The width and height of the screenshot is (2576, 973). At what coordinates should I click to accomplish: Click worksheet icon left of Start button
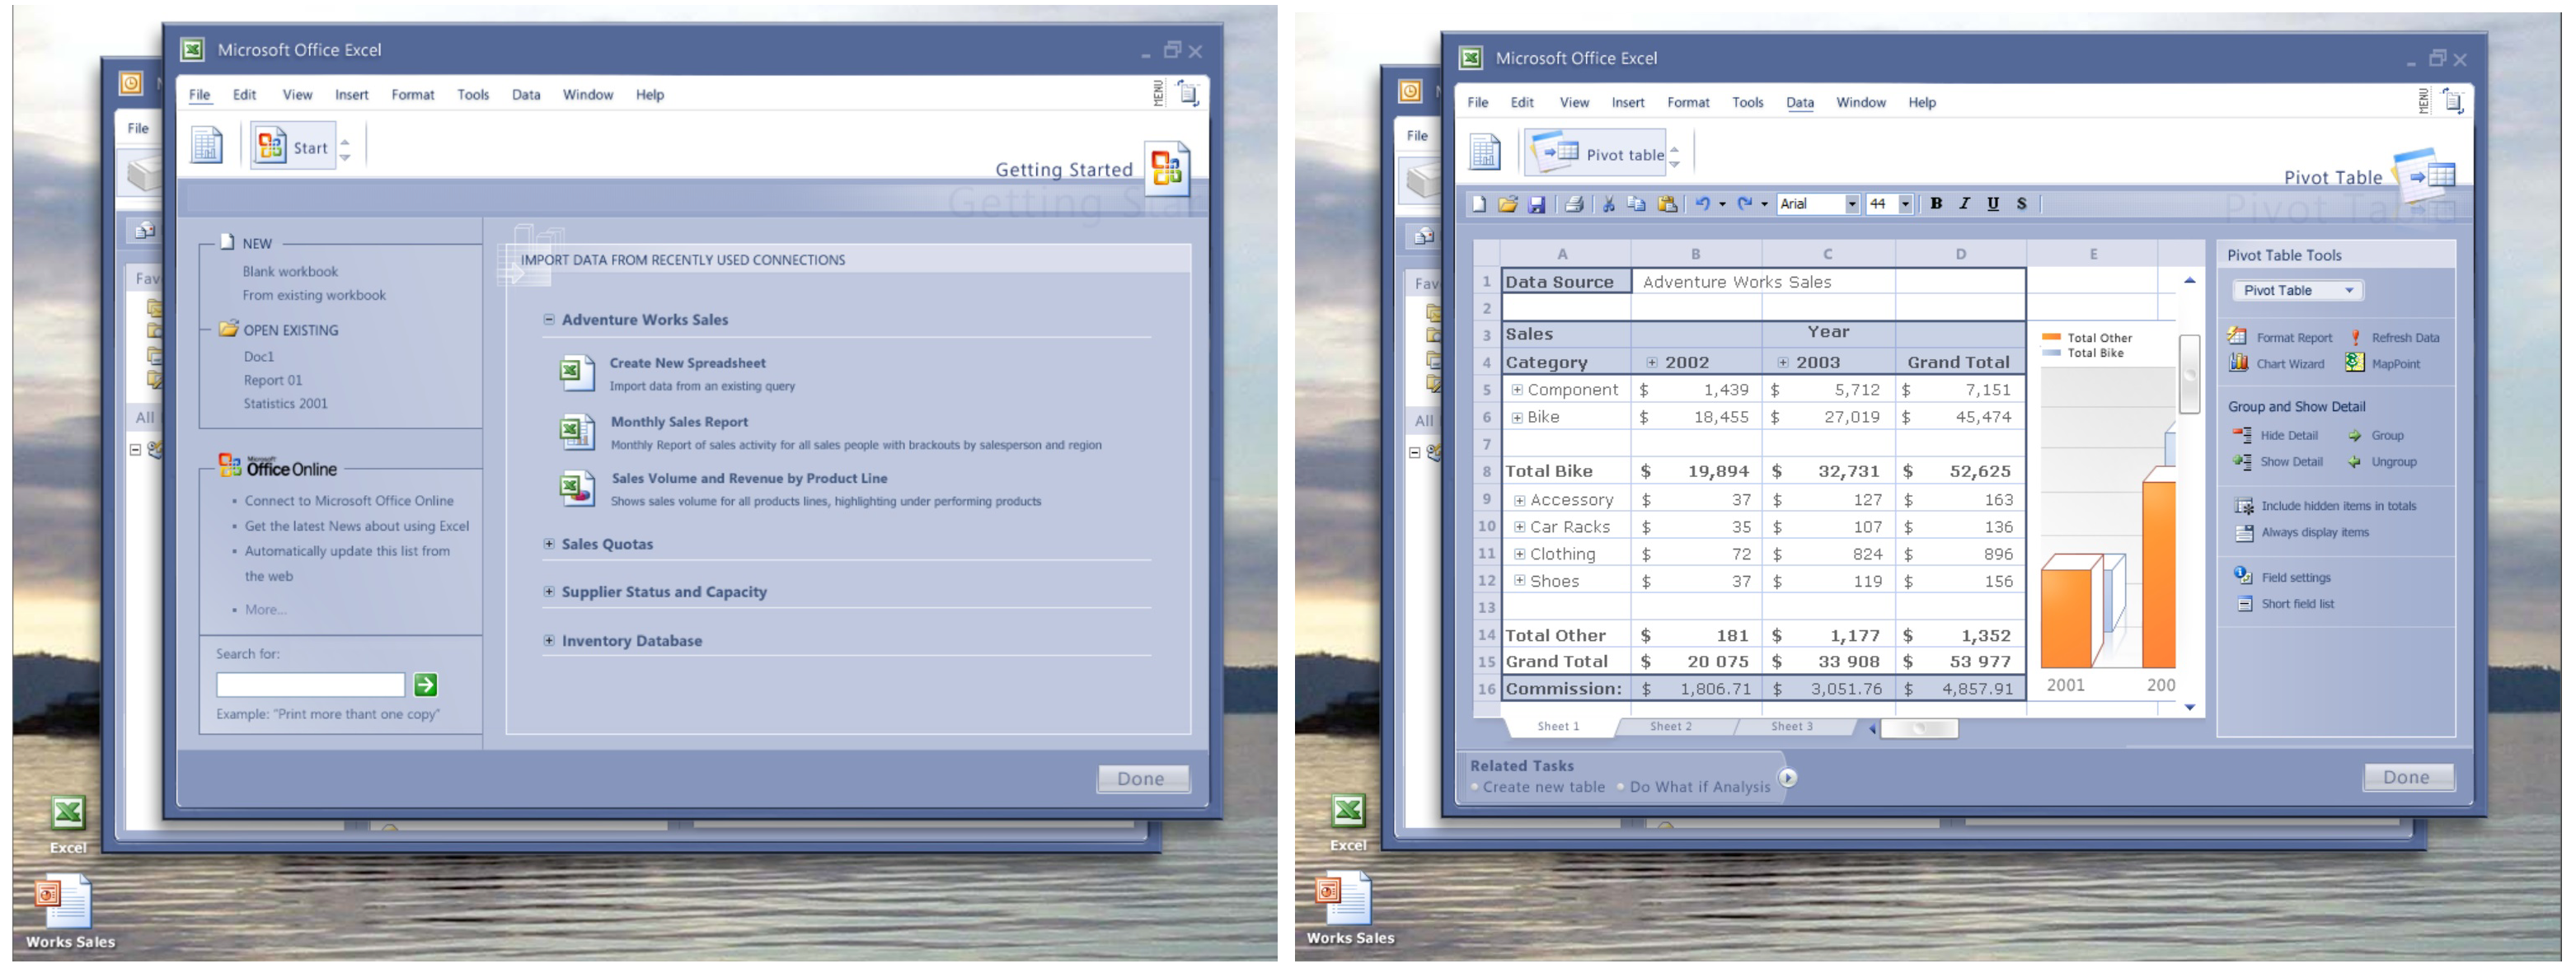[207, 145]
